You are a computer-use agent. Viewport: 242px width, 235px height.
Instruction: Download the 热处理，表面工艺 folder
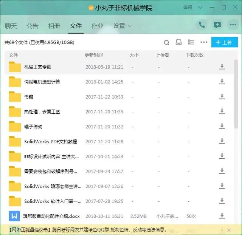(222, 111)
